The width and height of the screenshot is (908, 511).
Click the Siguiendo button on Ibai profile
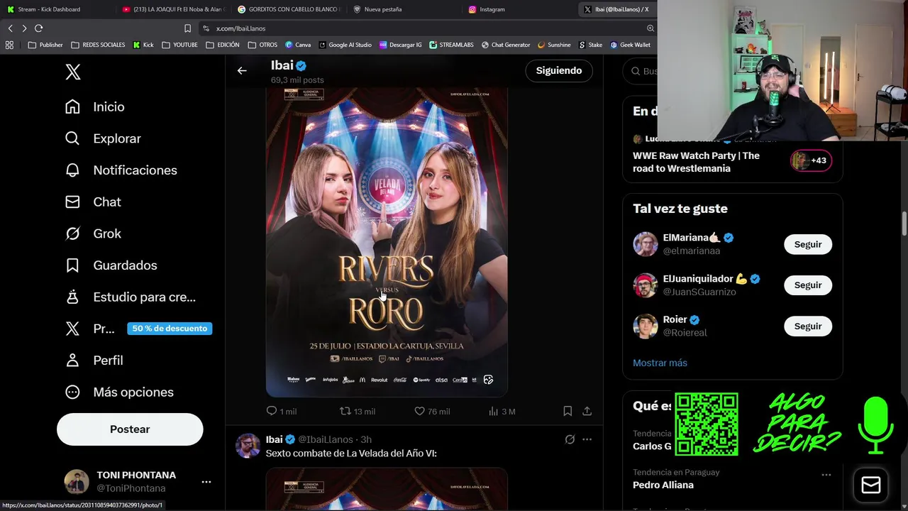click(x=559, y=70)
